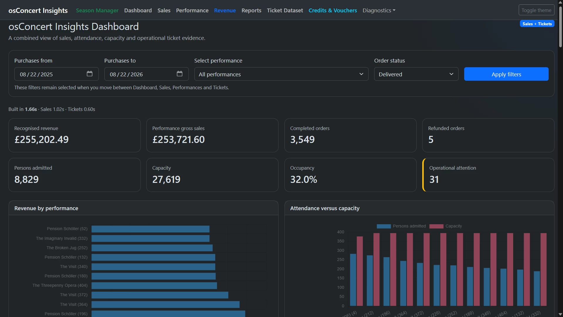This screenshot has width=563, height=317.
Task: Open the Ticket Dataset page
Action: tap(285, 11)
